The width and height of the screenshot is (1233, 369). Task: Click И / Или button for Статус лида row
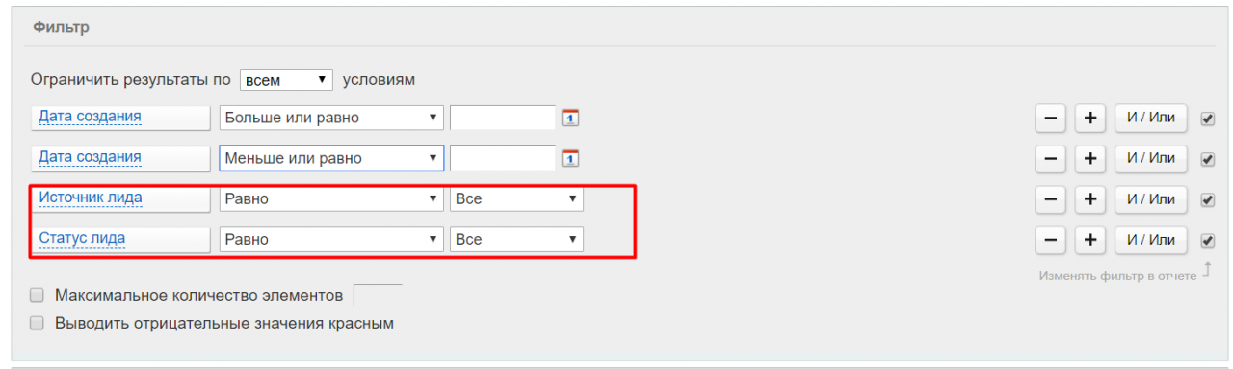click(1151, 240)
